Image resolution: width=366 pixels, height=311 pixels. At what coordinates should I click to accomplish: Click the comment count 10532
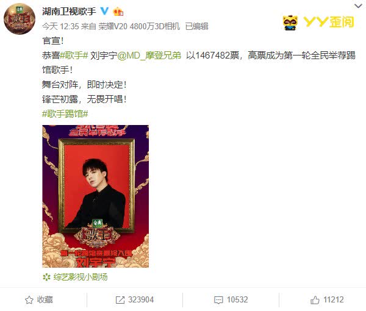point(237,300)
